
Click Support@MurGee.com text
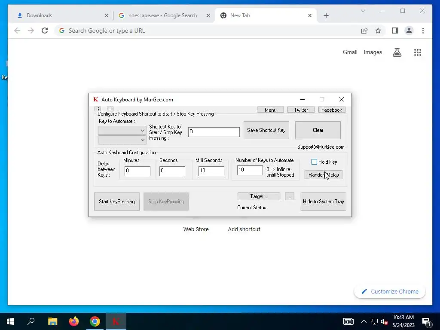(x=321, y=147)
